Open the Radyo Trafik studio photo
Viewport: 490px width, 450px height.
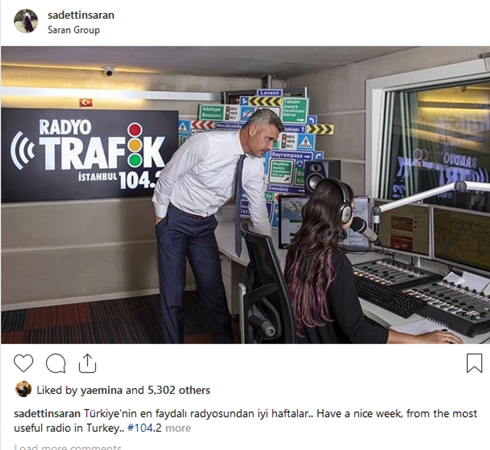245,195
